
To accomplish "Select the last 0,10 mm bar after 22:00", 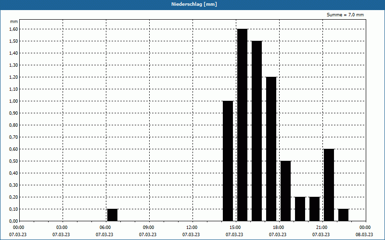I will [344, 215].
